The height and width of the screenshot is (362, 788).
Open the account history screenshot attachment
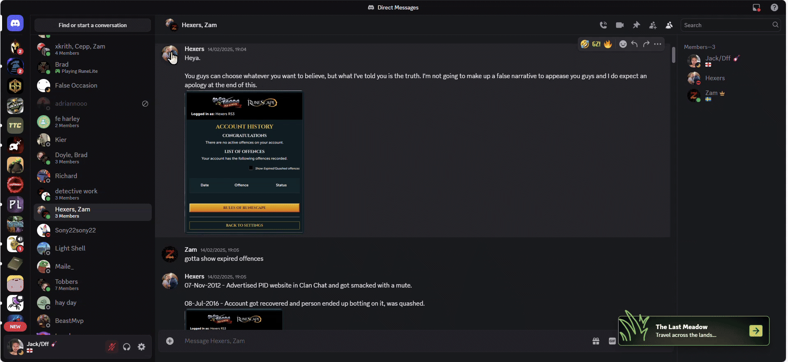244,162
